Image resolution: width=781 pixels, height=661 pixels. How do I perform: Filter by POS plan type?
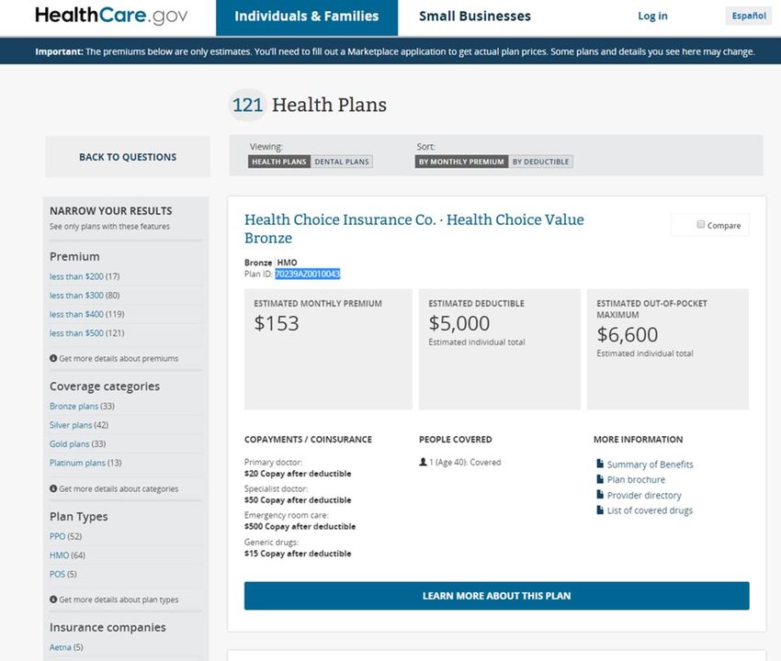57,574
